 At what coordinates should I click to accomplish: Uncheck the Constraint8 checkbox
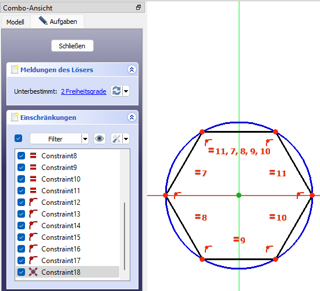pos(21,156)
